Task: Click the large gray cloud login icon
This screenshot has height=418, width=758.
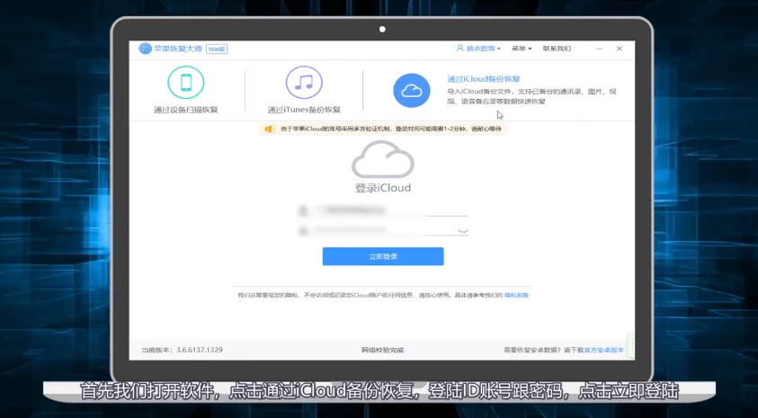Action: (383, 159)
